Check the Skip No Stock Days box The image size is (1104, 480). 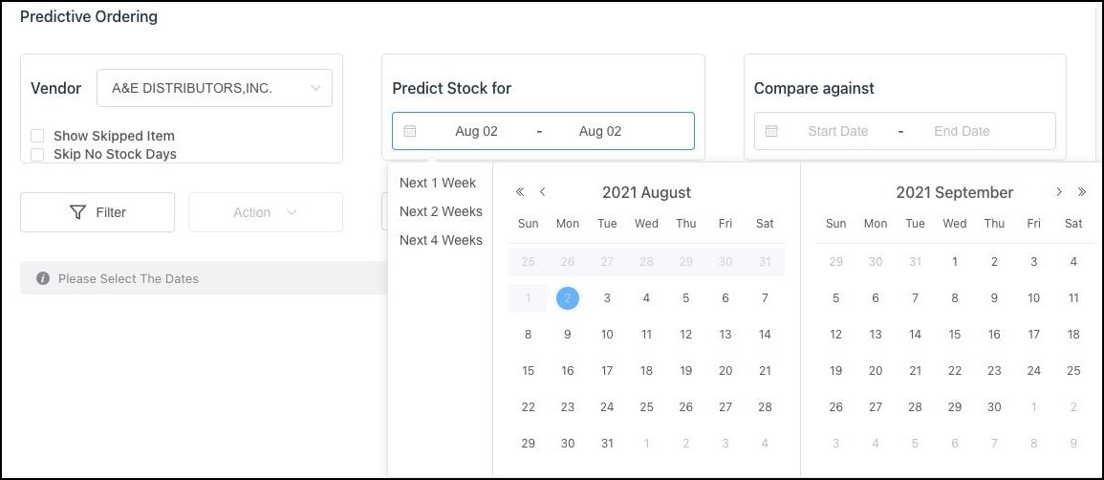tap(37, 154)
